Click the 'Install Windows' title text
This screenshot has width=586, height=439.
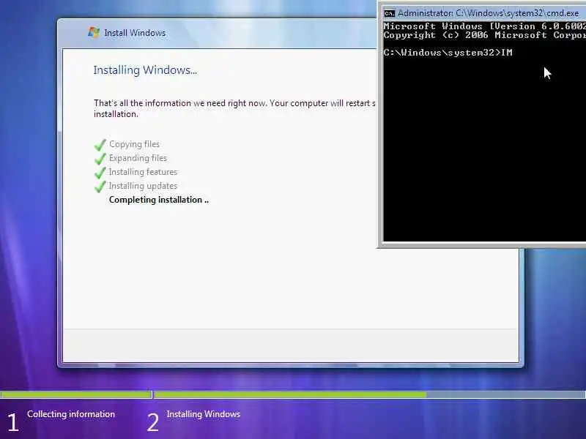pyautogui.click(x=135, y=33)
